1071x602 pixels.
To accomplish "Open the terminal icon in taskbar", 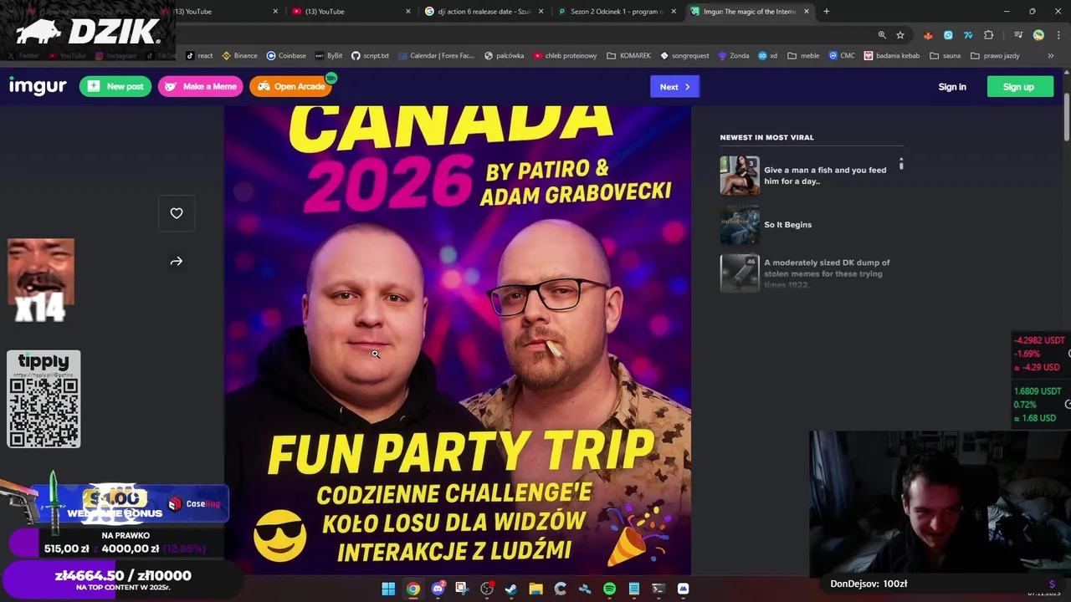I will (x=658, y=589).
